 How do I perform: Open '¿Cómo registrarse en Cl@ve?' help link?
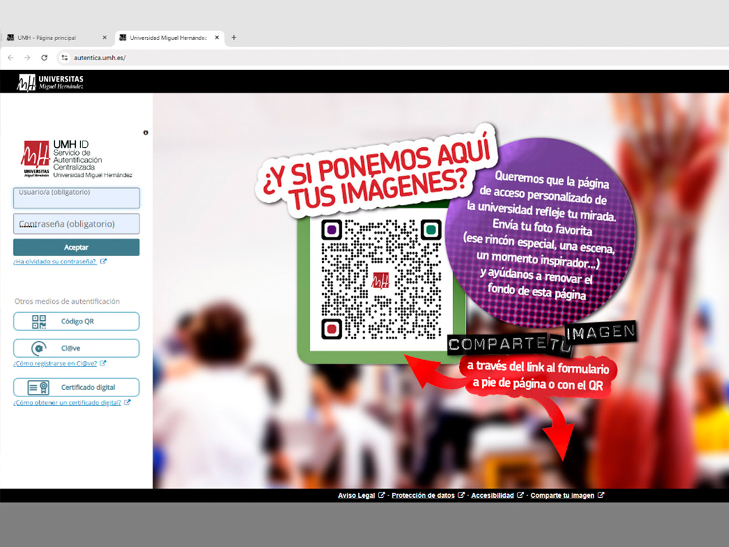(55, 363)
